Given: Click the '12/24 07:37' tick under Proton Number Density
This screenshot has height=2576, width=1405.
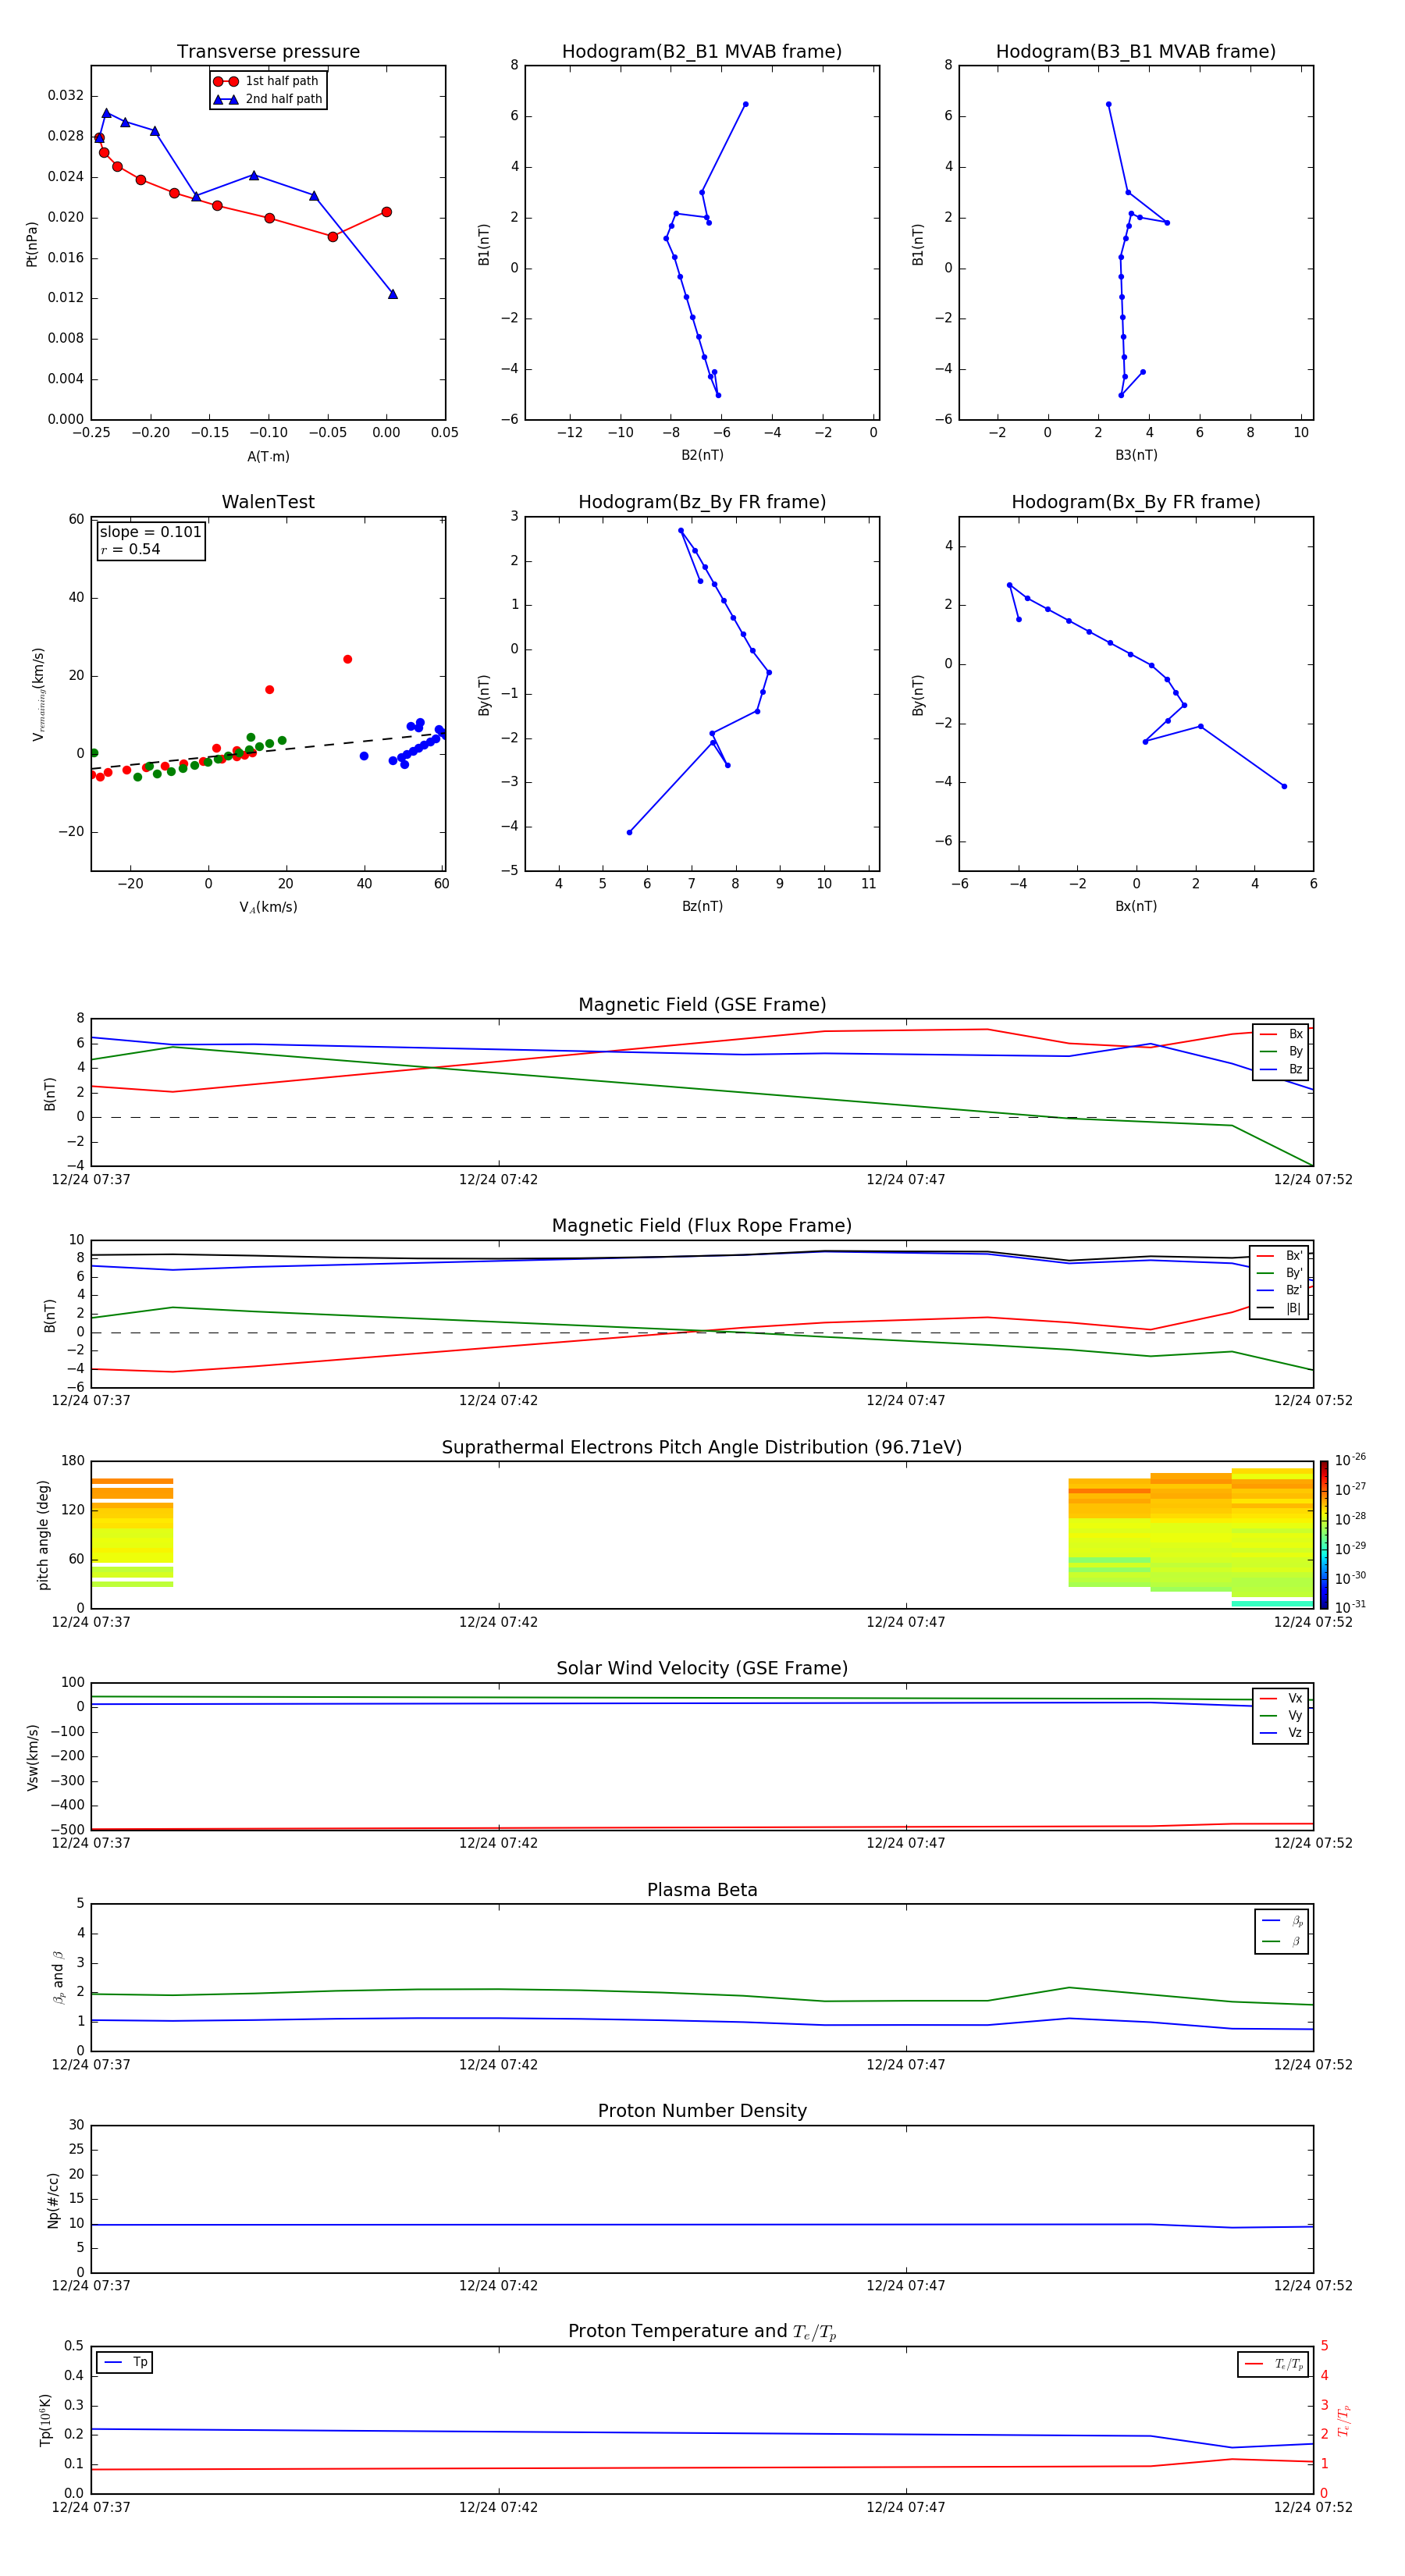Looking at the screenshot, I should point(91,2285).
